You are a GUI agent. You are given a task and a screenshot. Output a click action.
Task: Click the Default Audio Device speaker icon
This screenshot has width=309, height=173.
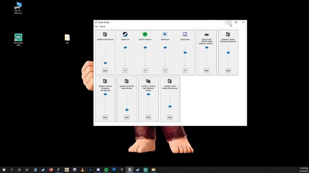105,34
